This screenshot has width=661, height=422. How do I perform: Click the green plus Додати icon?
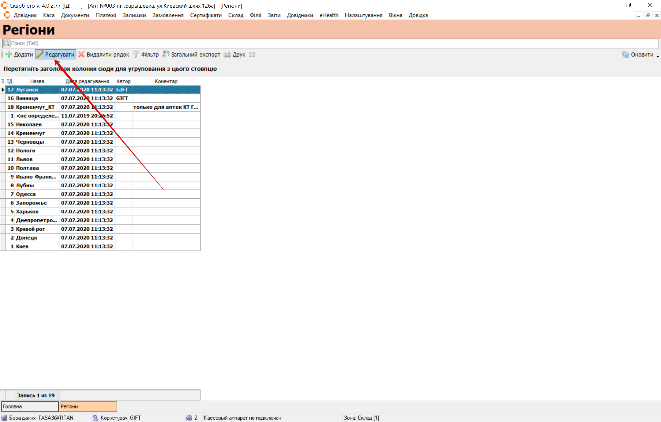9,54
